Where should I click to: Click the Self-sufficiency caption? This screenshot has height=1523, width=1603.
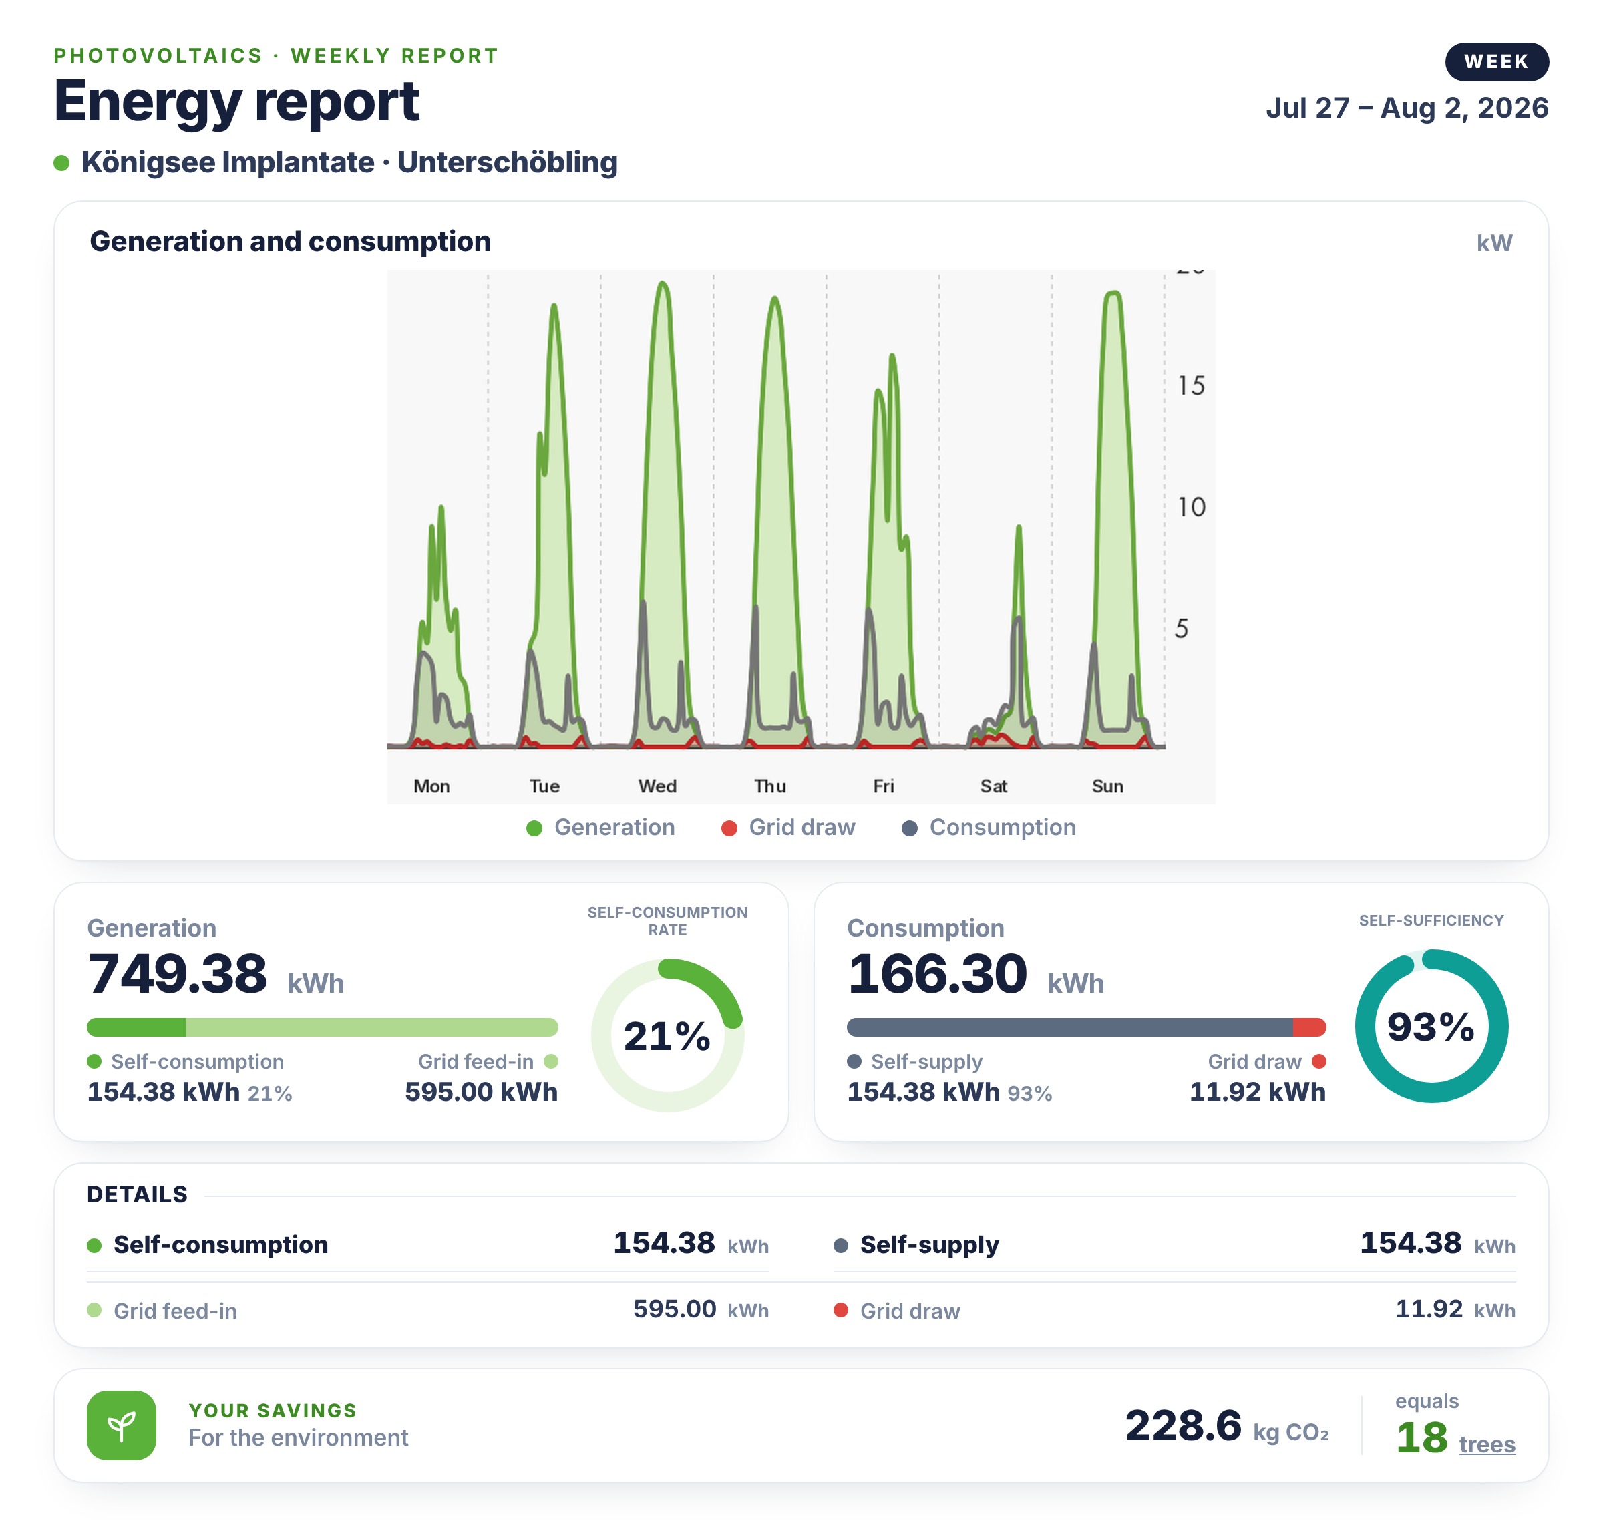click(1431, 920)
